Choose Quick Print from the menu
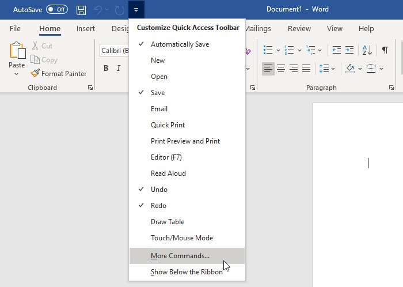 click(168, 125)
